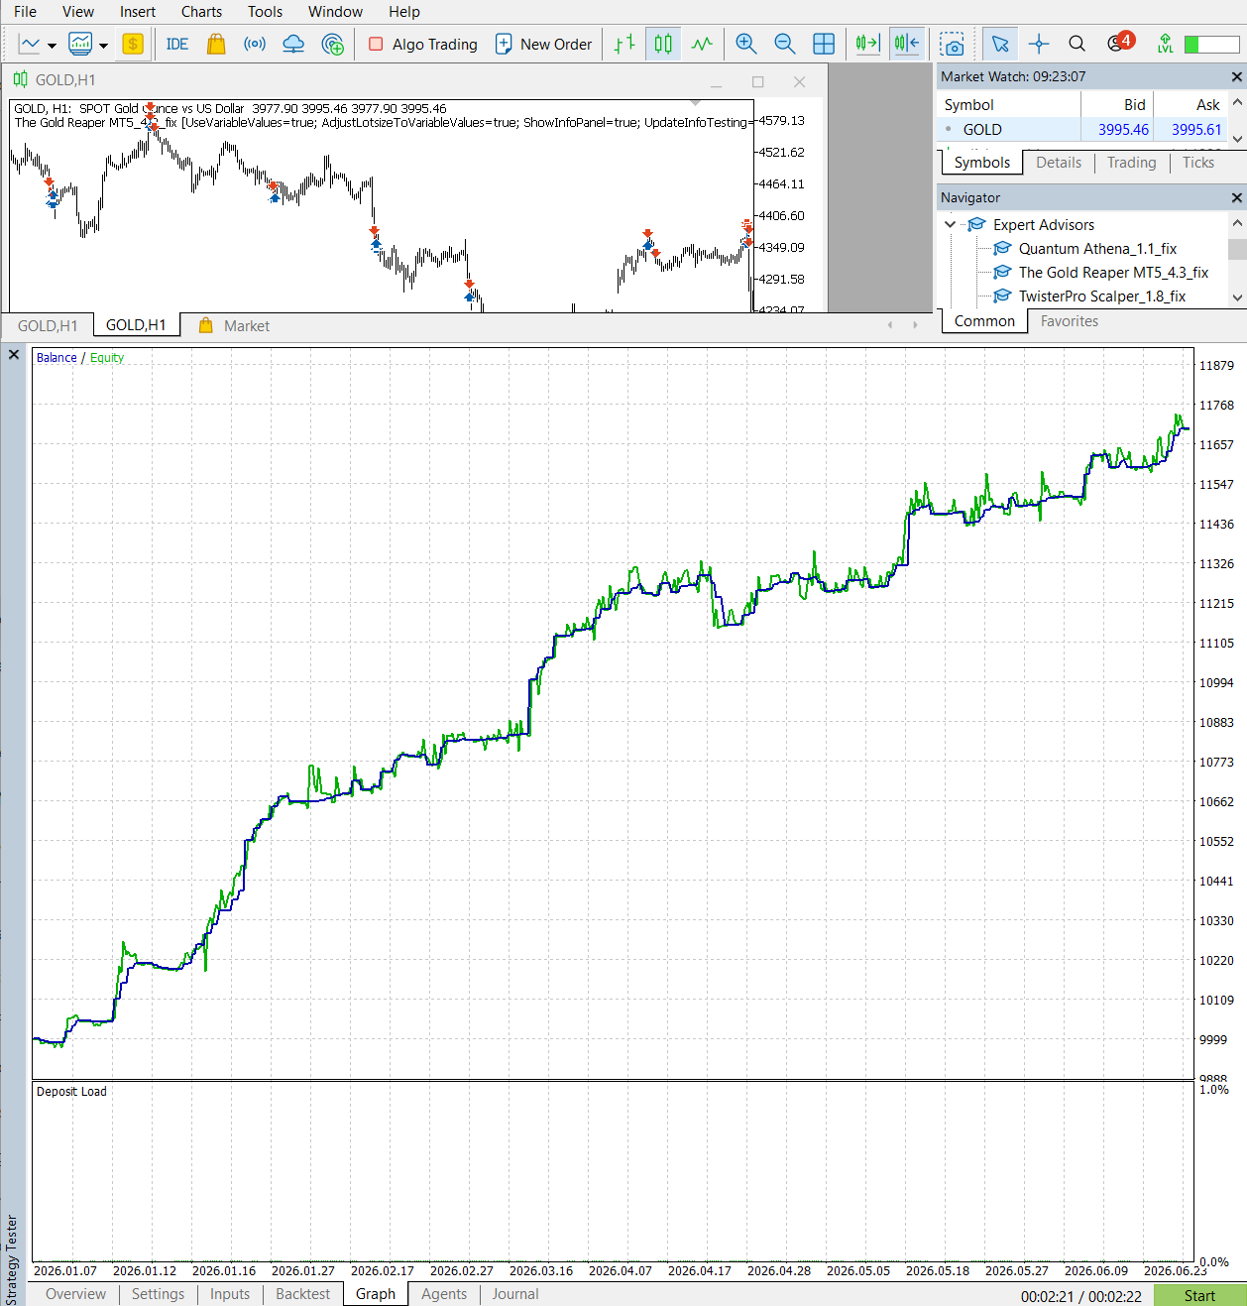This screenshot has width=1247, height=1306.
Task: Open the Tools menu
Action: tap(265, 12)
